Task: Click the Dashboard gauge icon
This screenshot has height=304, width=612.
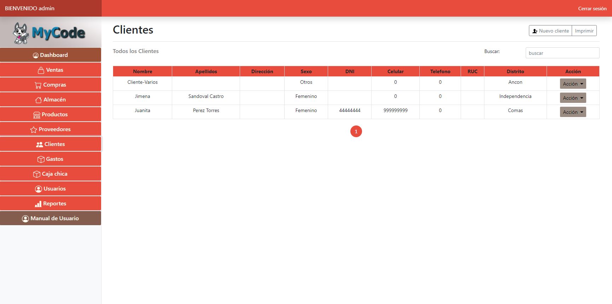Action: [35, 55]
